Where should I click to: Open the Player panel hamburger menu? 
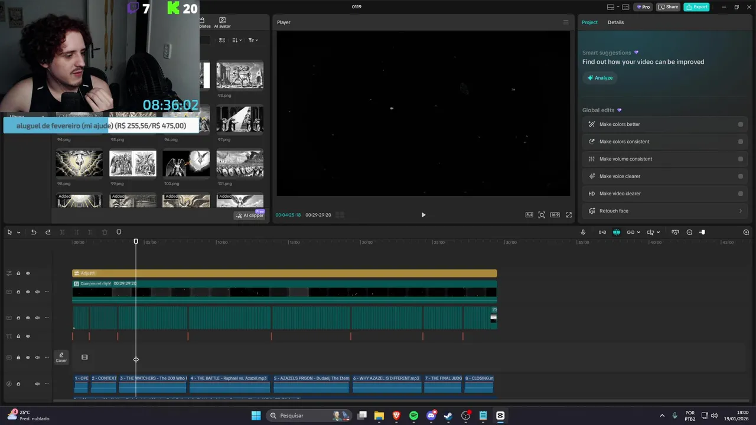(565, 22)
